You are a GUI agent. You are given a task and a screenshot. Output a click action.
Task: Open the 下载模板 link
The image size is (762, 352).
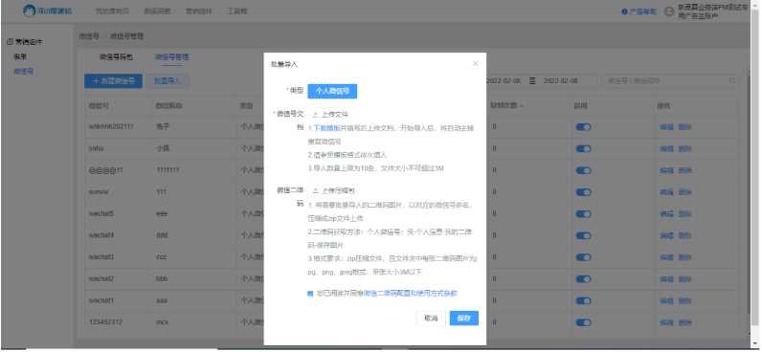pyautogui.click(x=326, y=129)
